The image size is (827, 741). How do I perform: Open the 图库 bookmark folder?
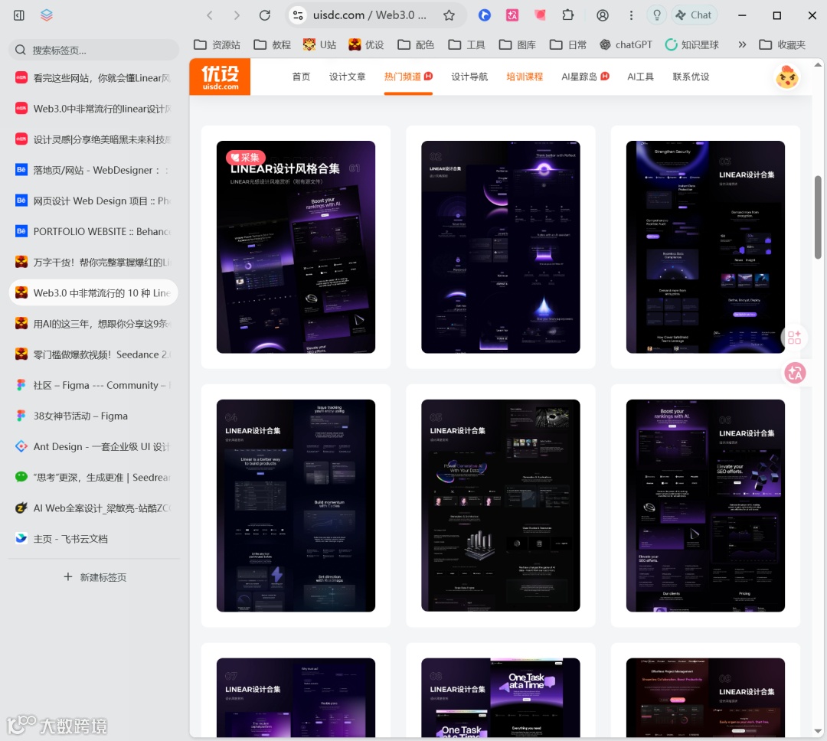pyautogui.click(x=518, y=45)
